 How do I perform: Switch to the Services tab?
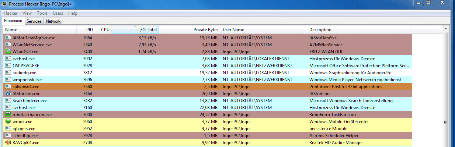(x=34, y=21)
